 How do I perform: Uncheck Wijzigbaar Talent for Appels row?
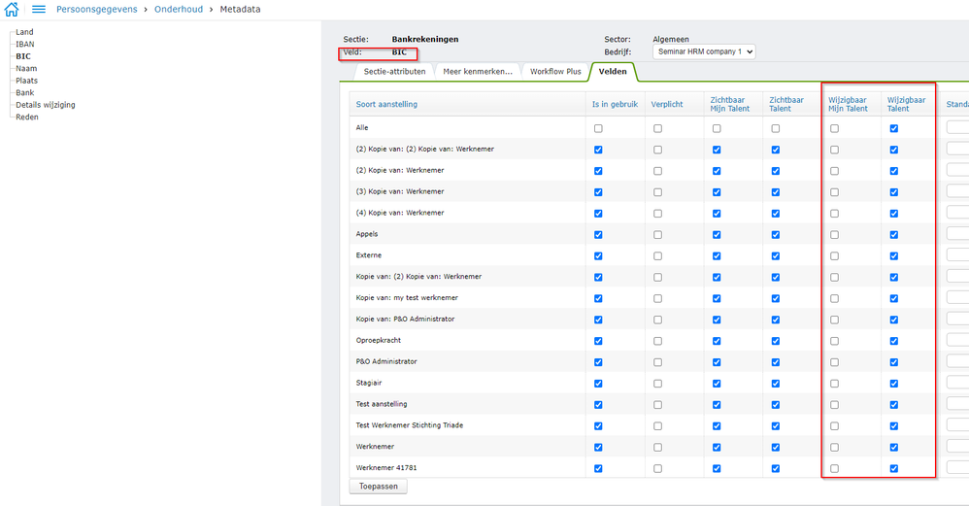[893, 235]
